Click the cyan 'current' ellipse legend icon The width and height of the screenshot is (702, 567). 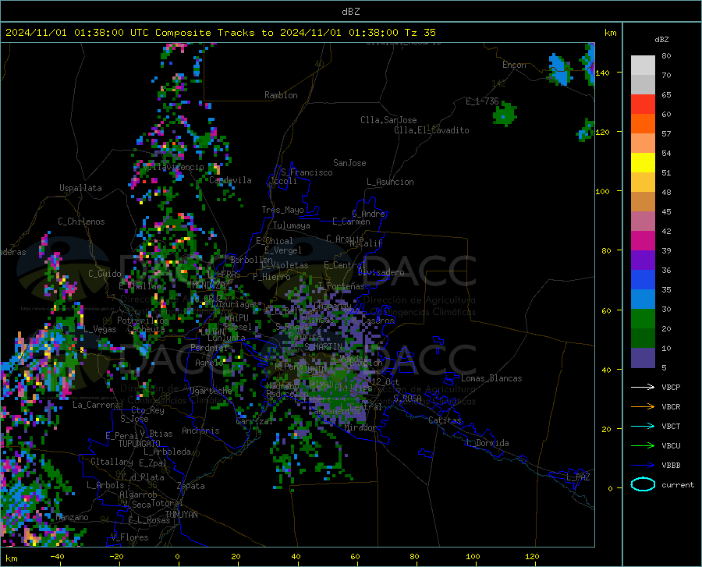click(x=643, y=484)
